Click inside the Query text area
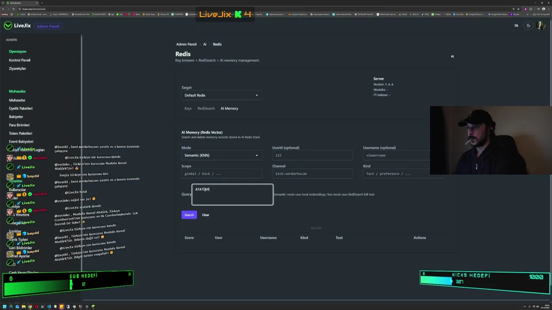Viewport: 552px width, 310px height. coord(232,195)
